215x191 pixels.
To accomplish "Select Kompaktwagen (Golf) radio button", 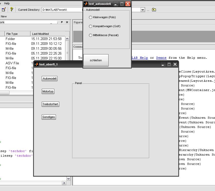I will point(90,26).
